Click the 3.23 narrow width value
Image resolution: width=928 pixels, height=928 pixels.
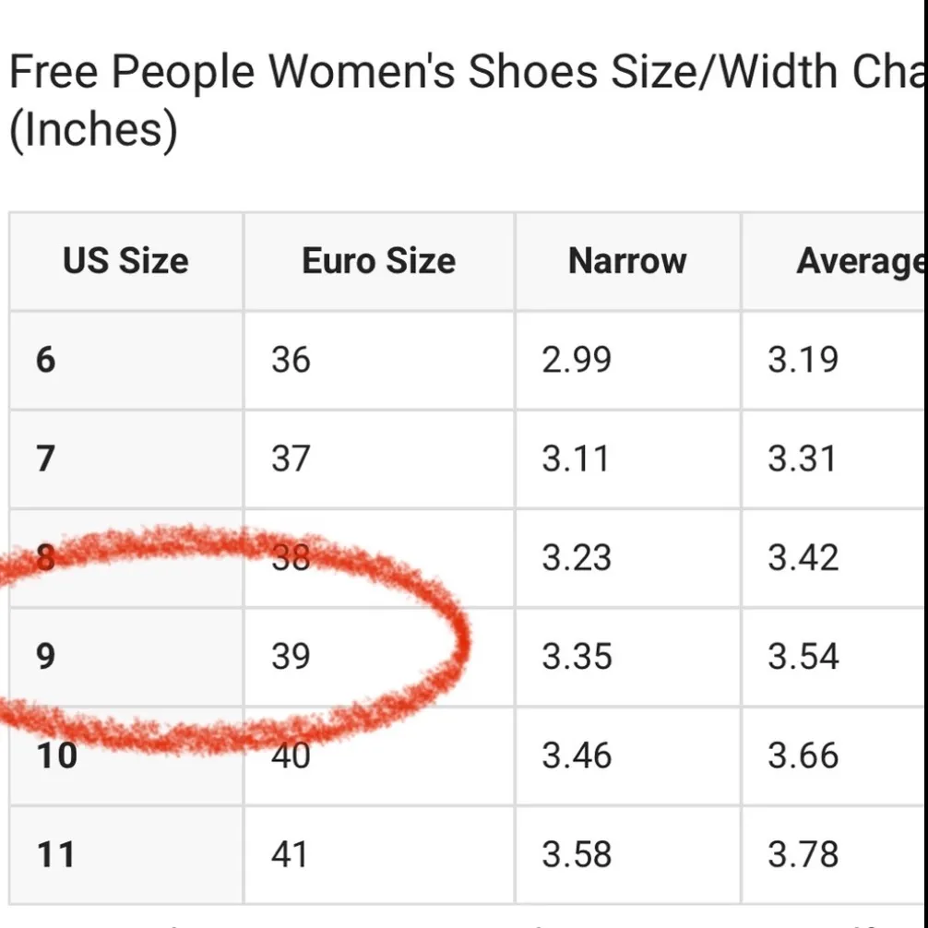tap(577, 558)
